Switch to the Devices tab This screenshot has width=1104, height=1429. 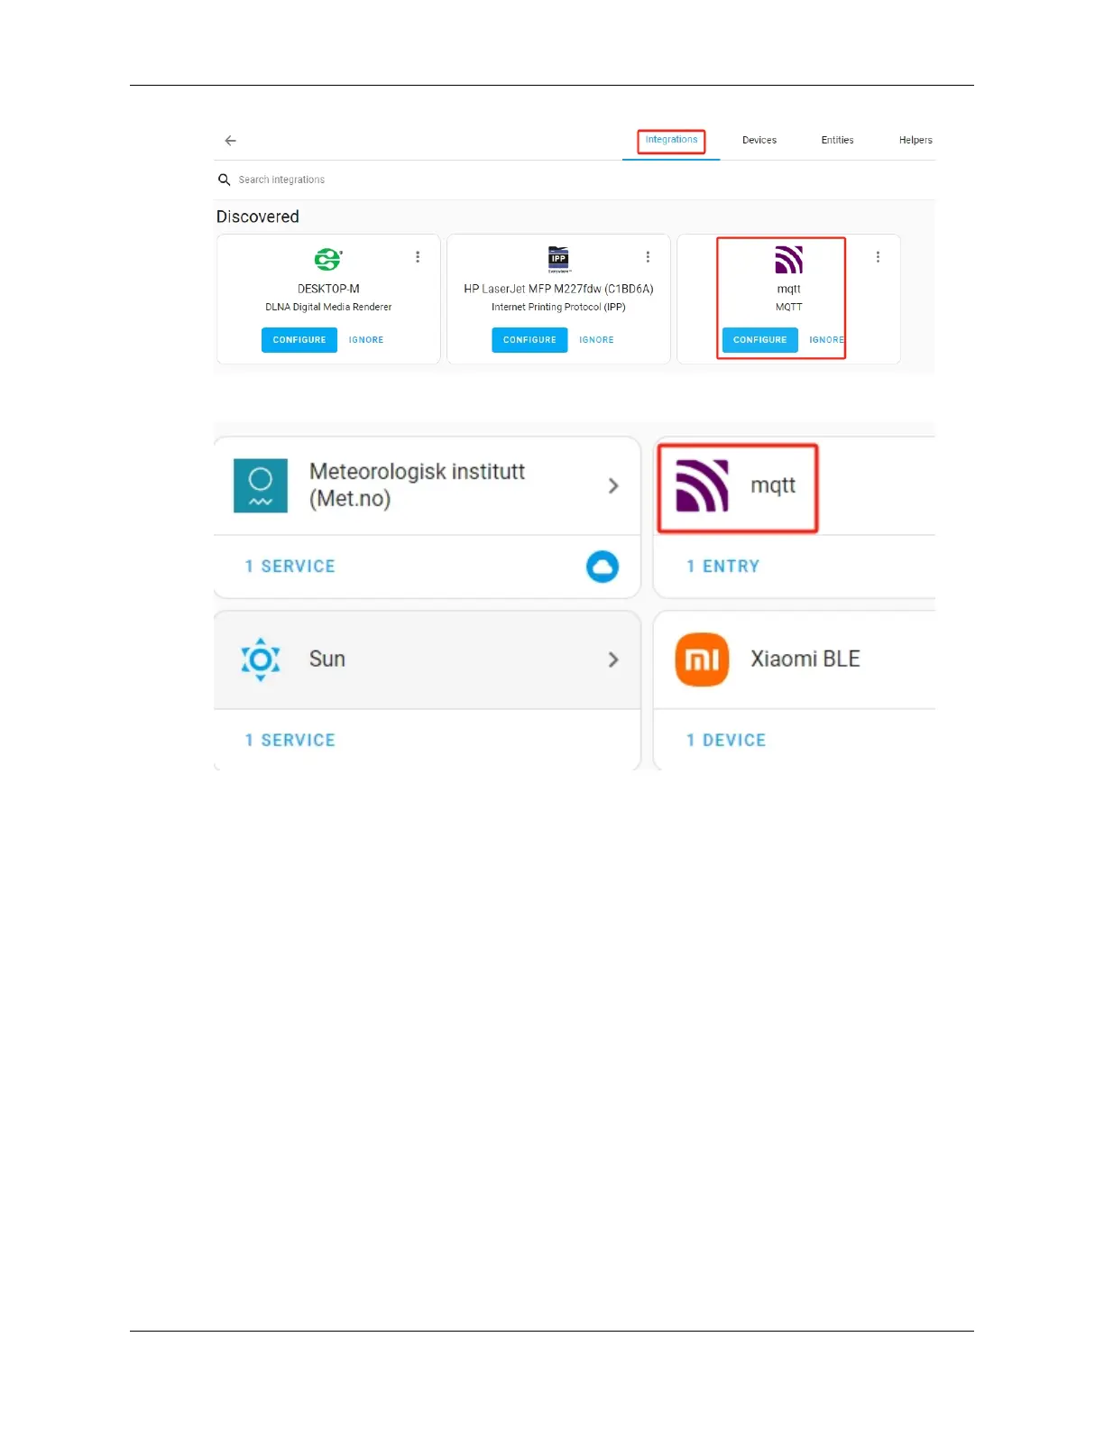pyautogui.click(x=759, y=140)
